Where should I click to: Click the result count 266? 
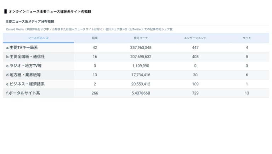coord(95,93)
